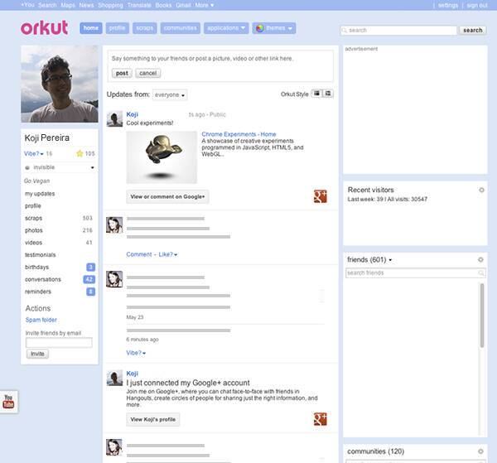
Task: Click sign out link
Action: click(x=477, y=6)
